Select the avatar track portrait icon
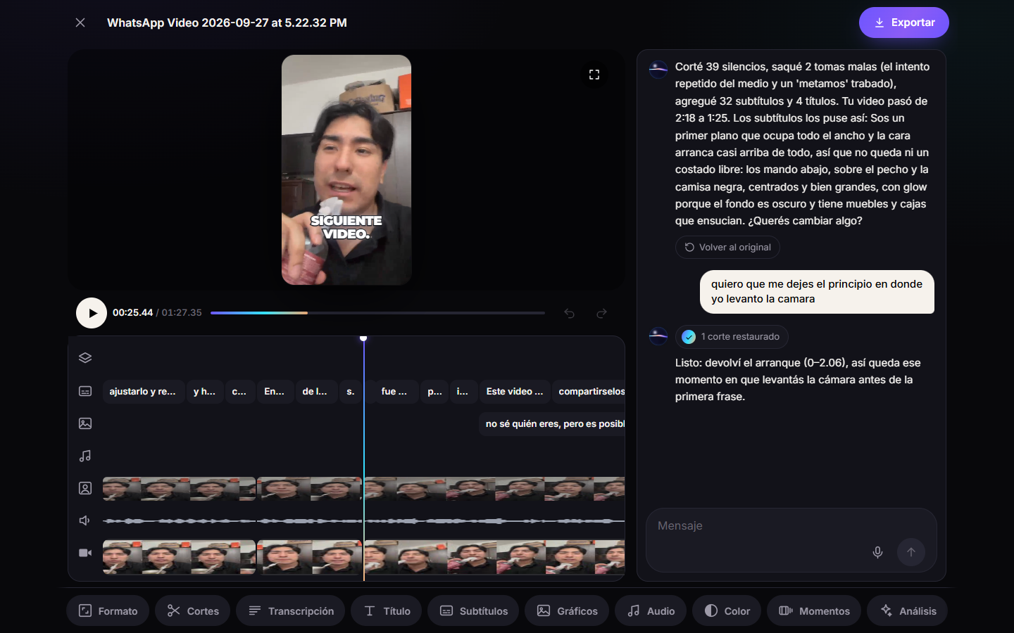This screenshot has height=633, width=1014. click(x=85, y=488)
